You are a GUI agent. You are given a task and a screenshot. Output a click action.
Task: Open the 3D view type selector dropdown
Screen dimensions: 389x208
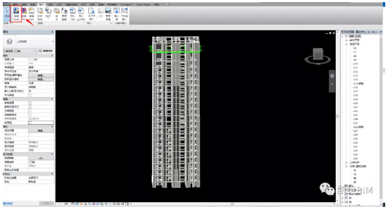tap(34, 42)
